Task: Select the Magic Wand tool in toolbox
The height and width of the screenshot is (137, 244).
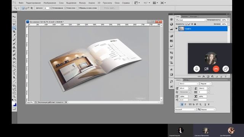Action: pos(14,28)
